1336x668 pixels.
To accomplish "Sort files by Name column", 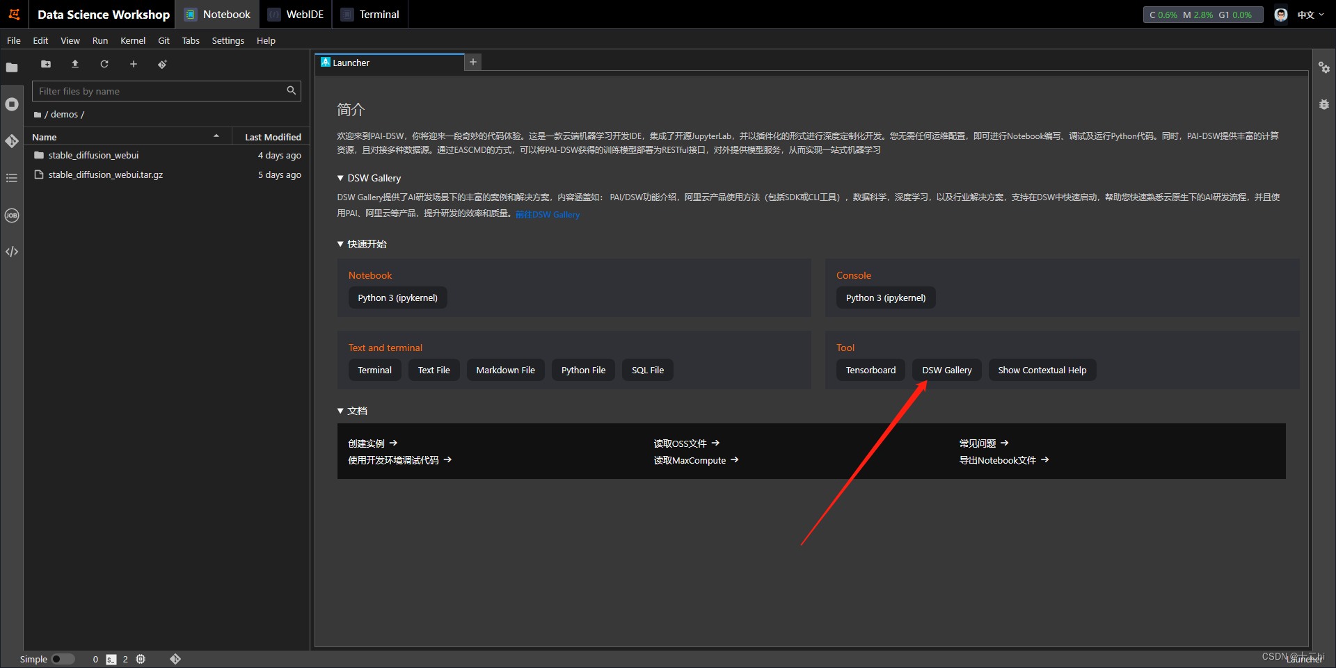I will (x=127, y=137).
